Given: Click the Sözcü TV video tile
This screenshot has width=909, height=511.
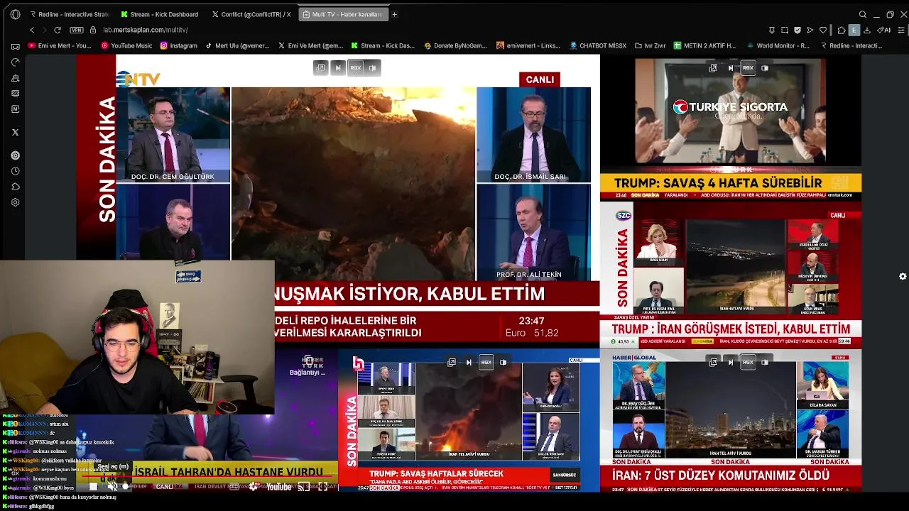Looking at the screenshot, I should point(731,275).
